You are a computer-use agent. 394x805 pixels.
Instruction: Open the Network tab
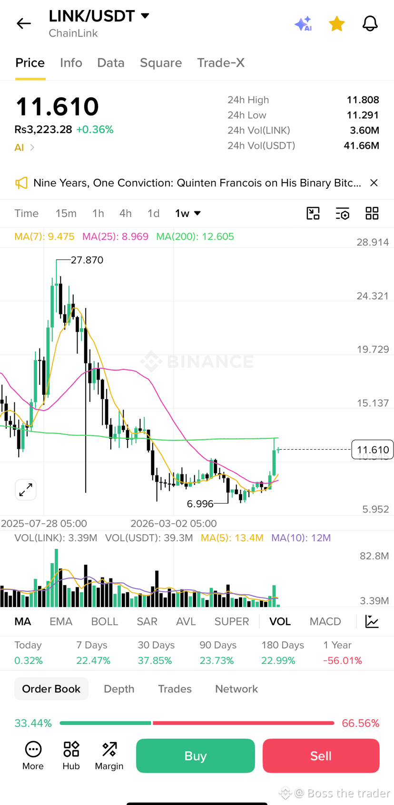(236, 689)
